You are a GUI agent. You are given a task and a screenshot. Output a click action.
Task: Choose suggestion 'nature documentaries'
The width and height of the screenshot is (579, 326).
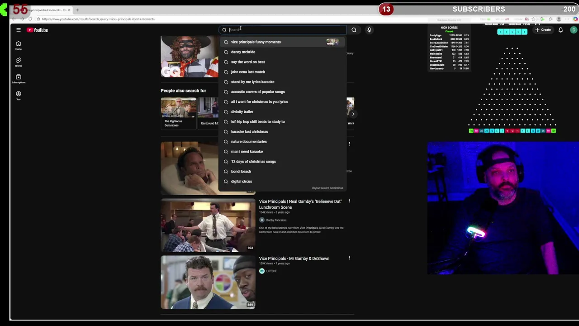(283, 141)
